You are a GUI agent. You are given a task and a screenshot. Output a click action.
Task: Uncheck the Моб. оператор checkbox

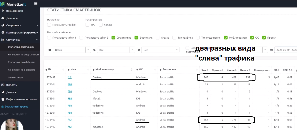(x=226, y=38)
